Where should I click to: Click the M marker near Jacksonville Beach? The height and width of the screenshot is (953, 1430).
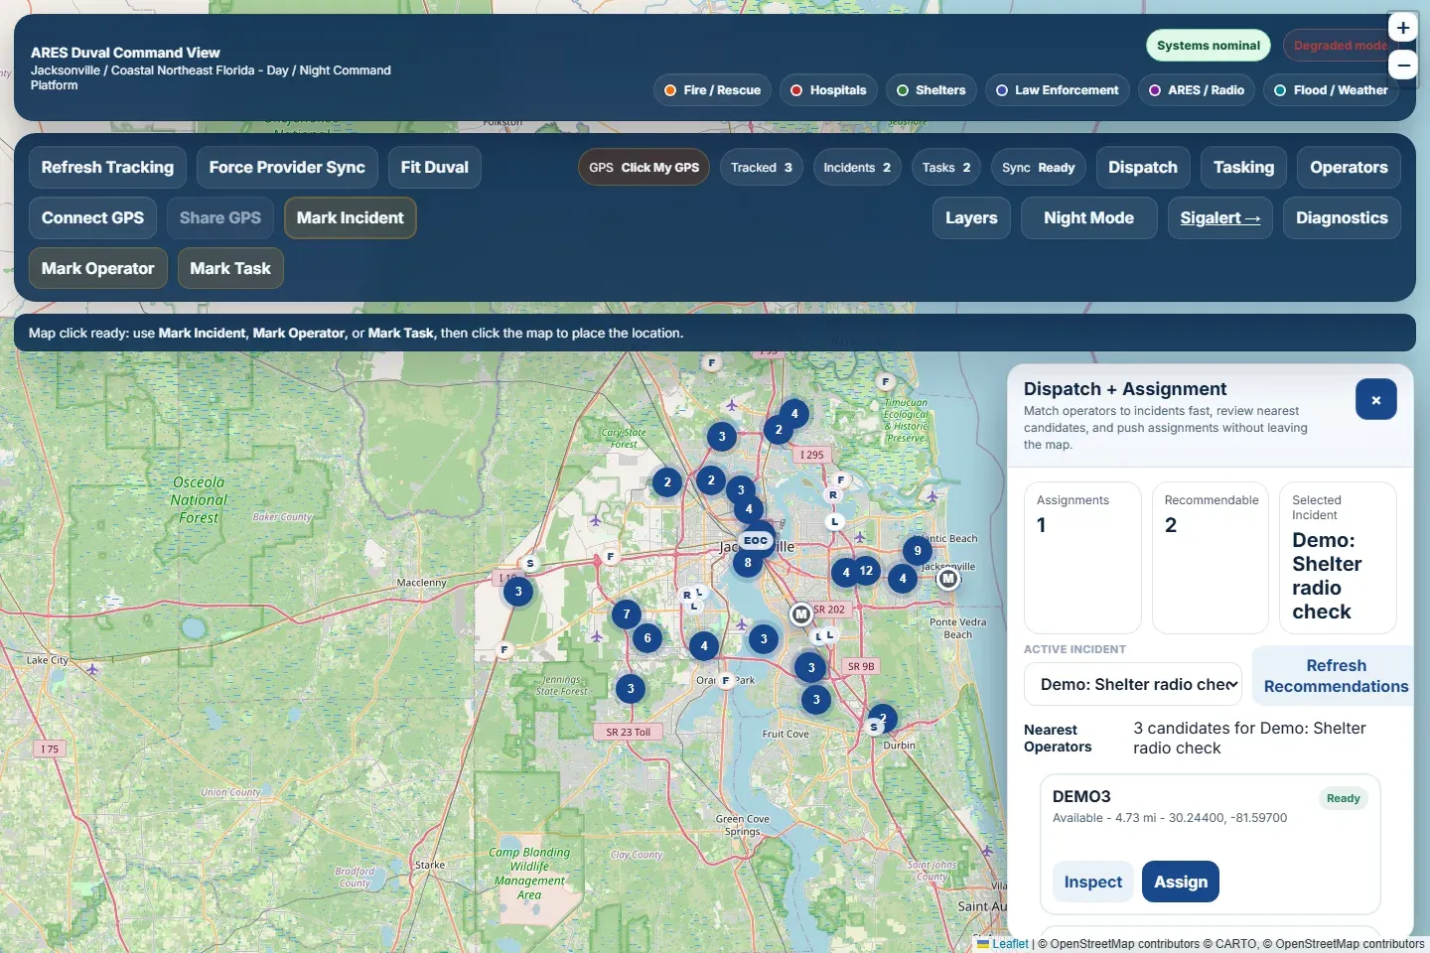pyautogui.click(x=948, y=578)
